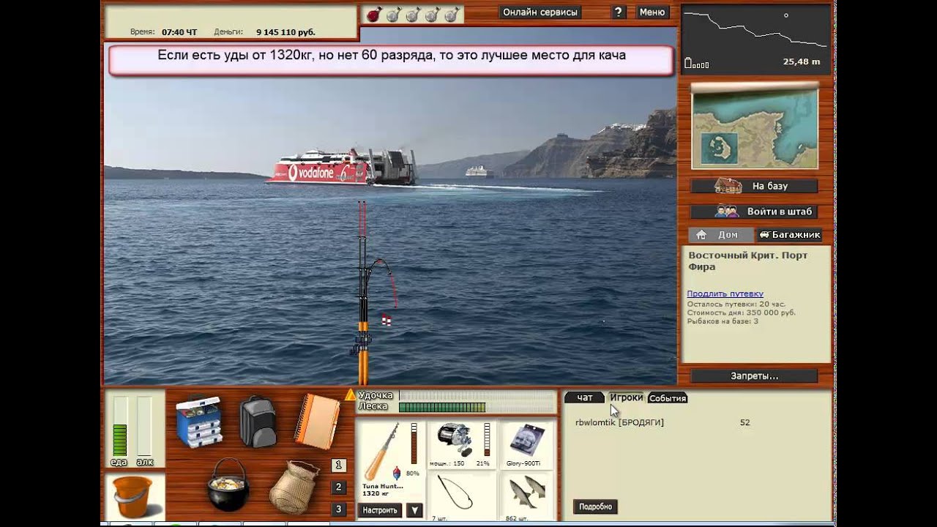Click the Удочка load bar
The height and width of the screenshot is (527, 937).
pos(477,395)
